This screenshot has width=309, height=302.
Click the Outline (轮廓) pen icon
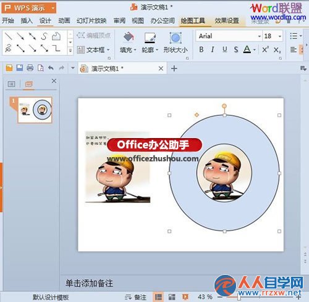click(x=150, y=38)
